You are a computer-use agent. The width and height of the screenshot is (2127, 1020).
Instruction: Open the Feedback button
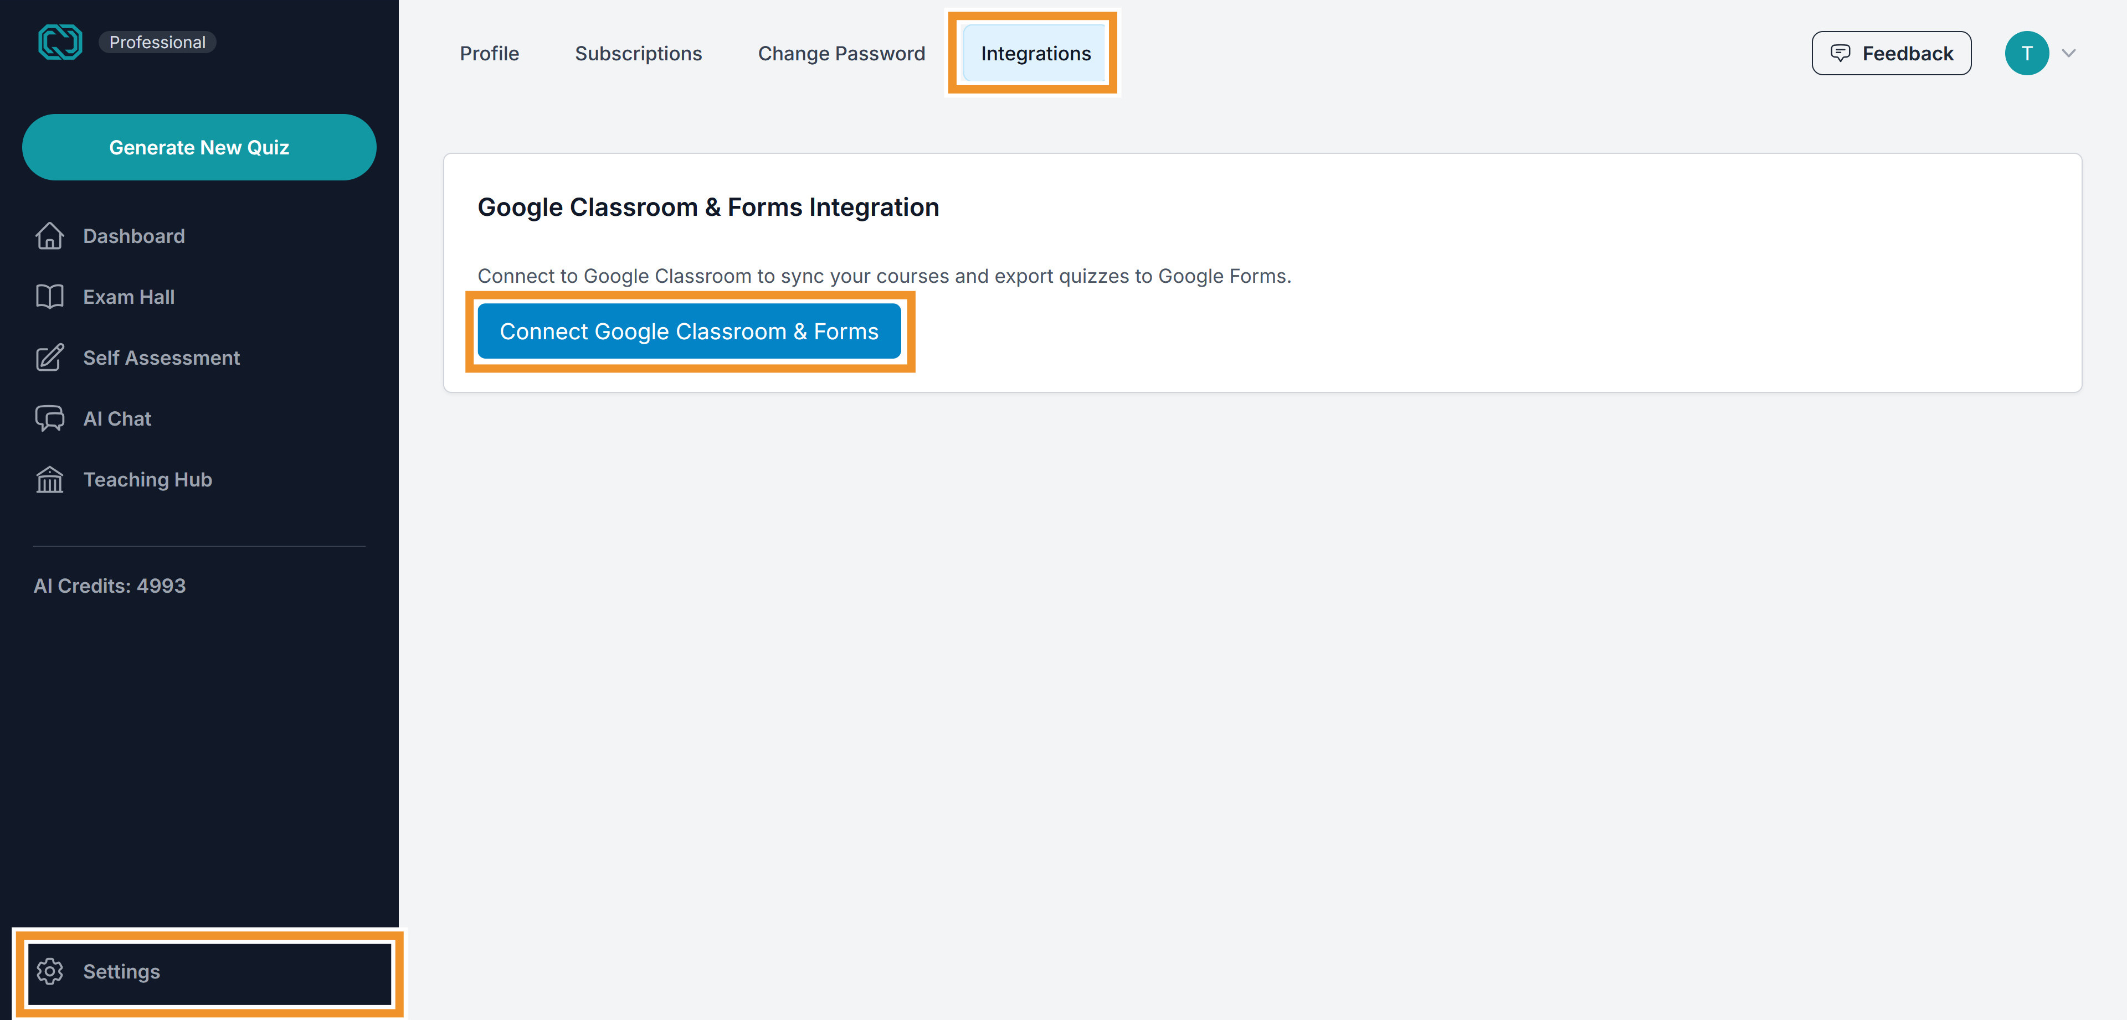1891,54
